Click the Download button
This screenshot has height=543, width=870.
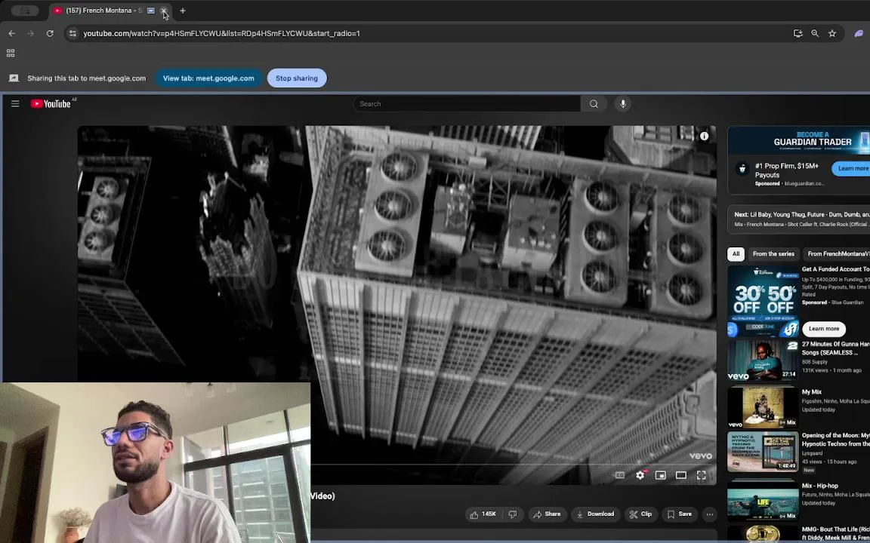tap(595, 514)
